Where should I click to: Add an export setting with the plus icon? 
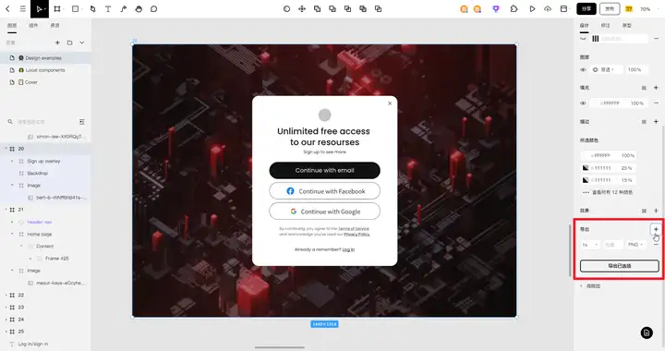click(656, 229)
